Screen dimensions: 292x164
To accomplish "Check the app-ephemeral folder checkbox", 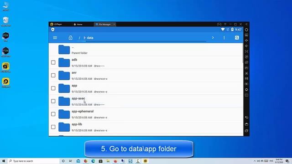I will pos(53,114).
